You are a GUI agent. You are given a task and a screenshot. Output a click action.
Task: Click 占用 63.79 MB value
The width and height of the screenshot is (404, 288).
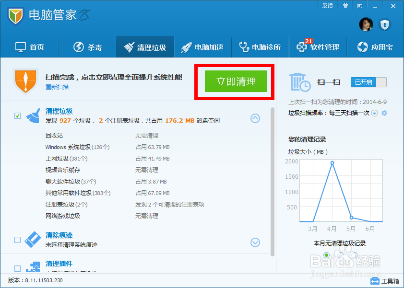(x=153, y=147)
